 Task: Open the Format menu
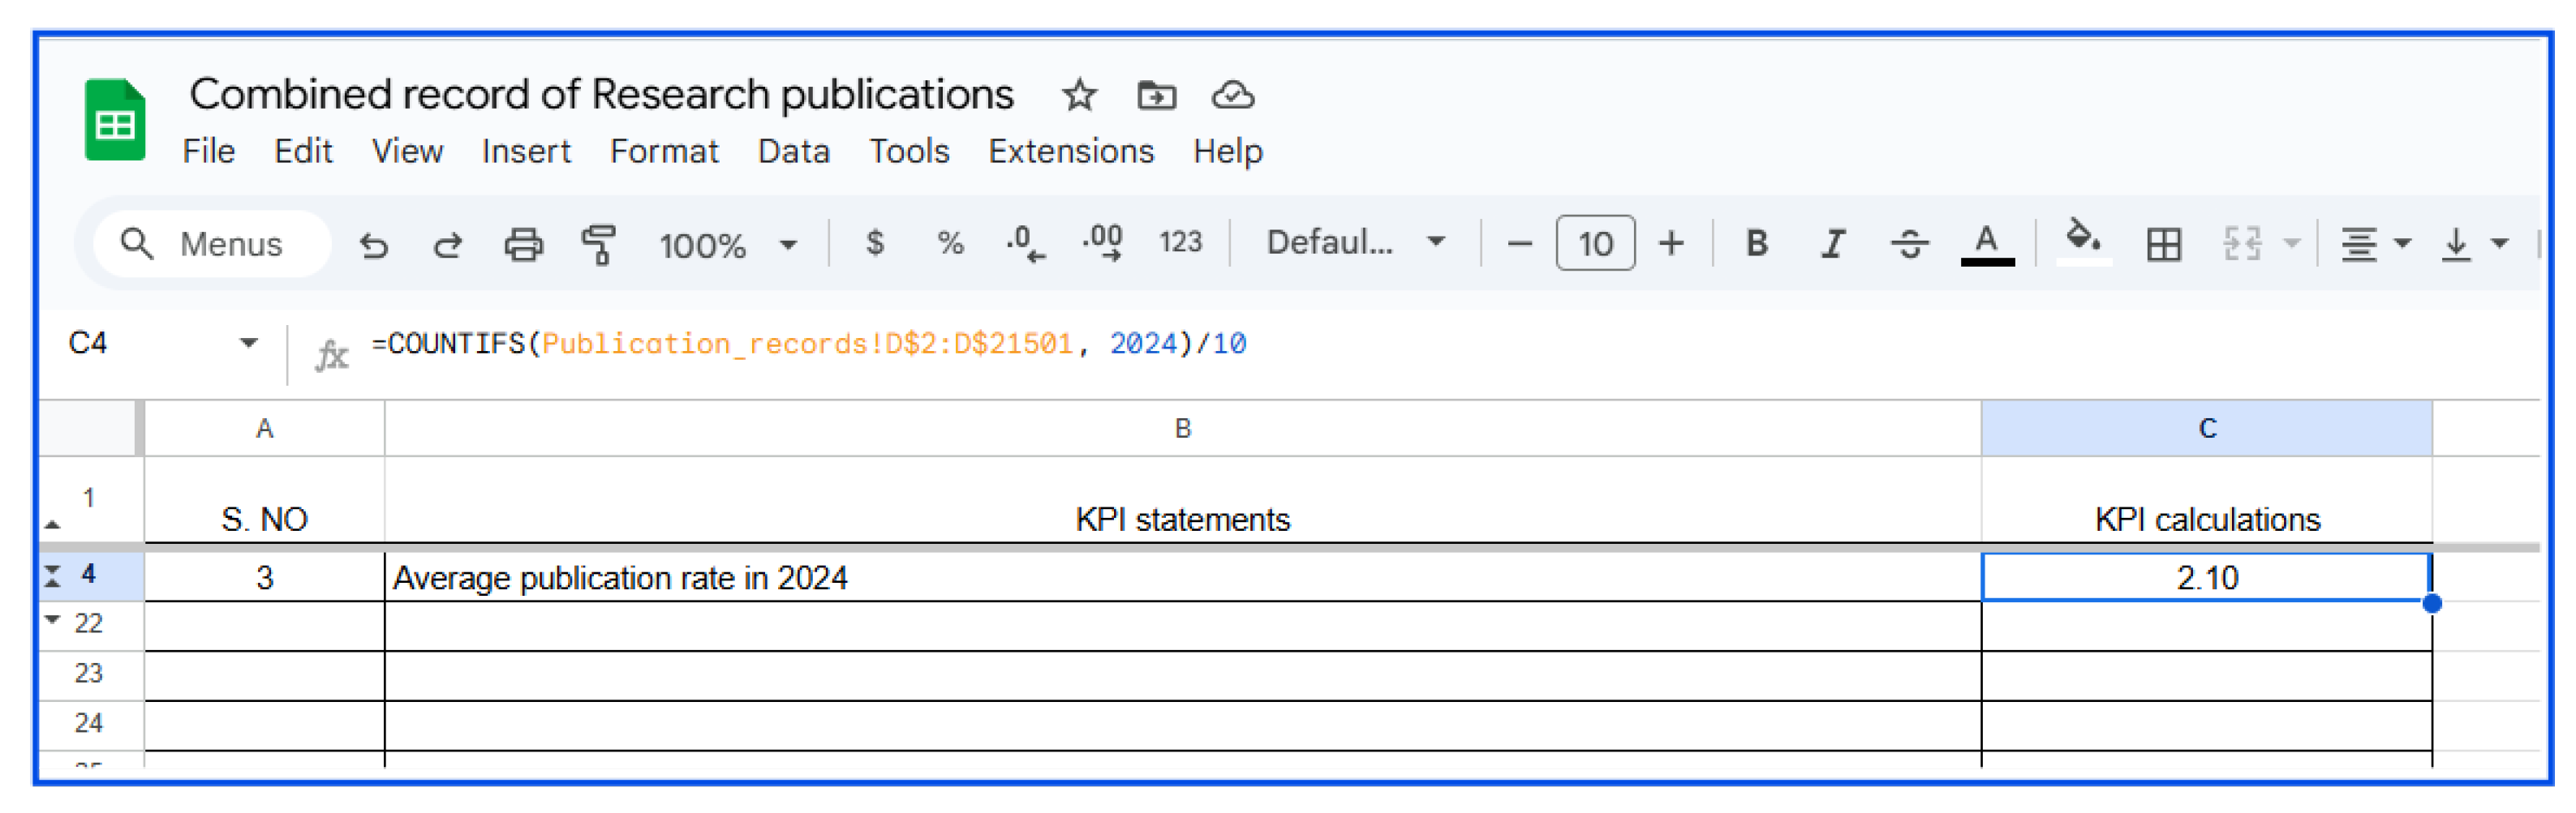tap(664, 151)
